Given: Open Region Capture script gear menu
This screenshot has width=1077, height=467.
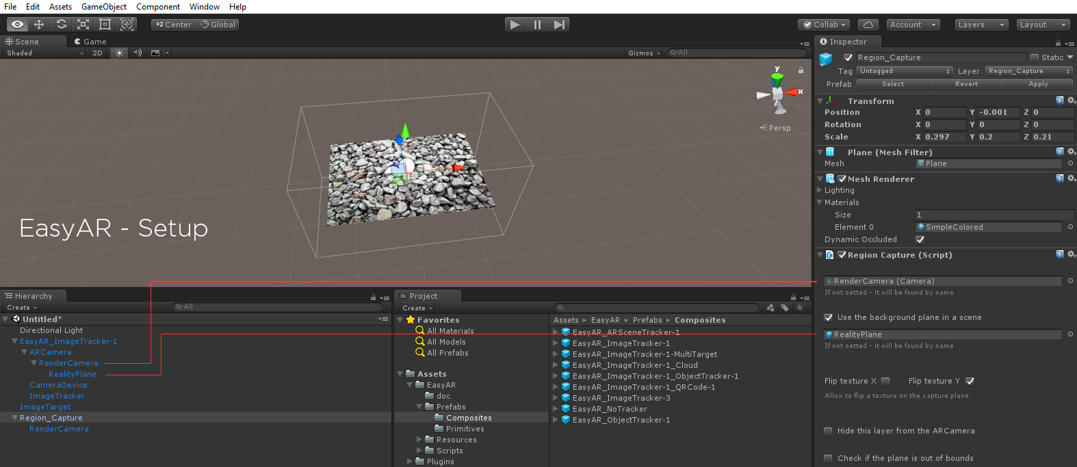Looking at the screenshot, I should 1072,254.
